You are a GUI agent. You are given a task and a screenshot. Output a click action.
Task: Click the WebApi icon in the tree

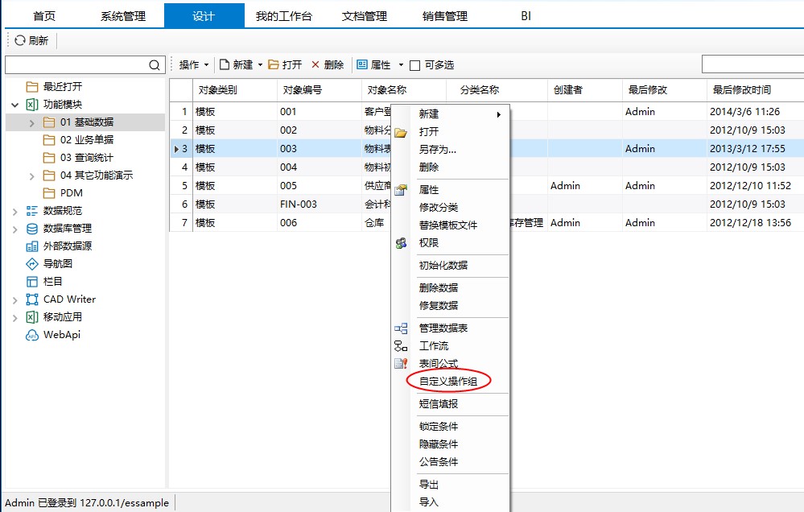(32, 335)
